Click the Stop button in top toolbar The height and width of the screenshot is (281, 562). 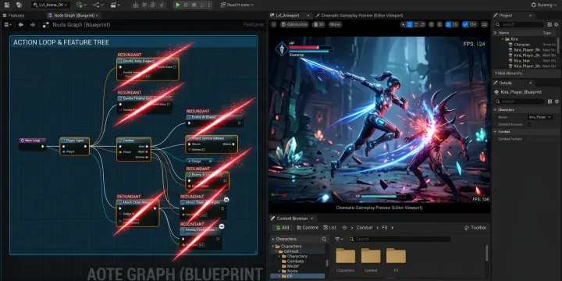[x=194, y=5]
